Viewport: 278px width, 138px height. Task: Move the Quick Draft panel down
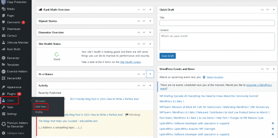click(268, 10)
